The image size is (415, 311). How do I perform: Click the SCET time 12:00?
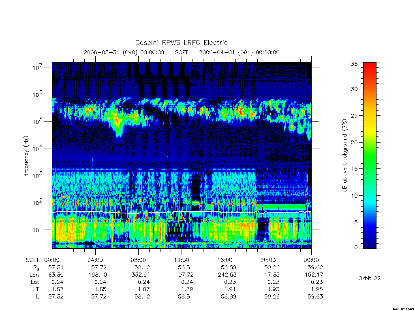click(182, 260)
